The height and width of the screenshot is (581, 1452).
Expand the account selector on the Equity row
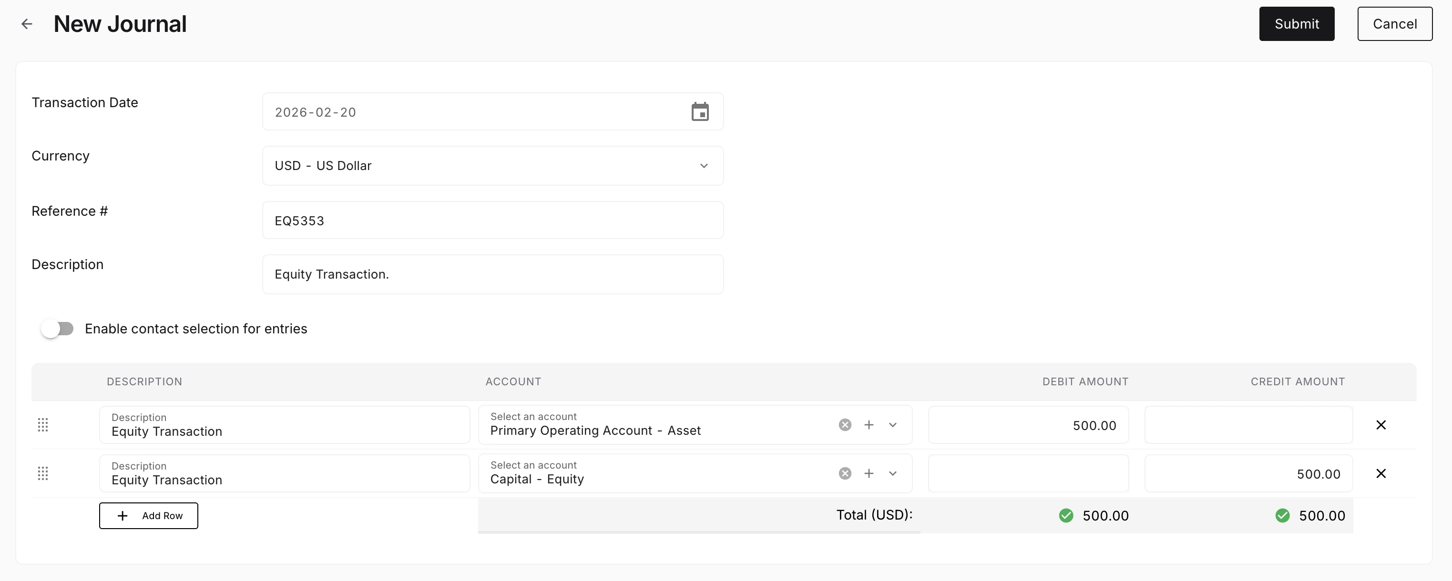[x=892, y=473]
